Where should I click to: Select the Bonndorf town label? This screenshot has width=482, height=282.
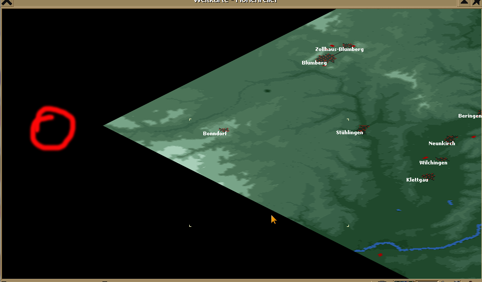point(215,134)
